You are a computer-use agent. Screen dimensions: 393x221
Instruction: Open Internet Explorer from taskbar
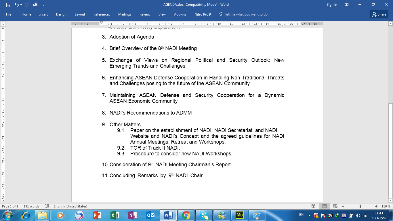[26, 215]
